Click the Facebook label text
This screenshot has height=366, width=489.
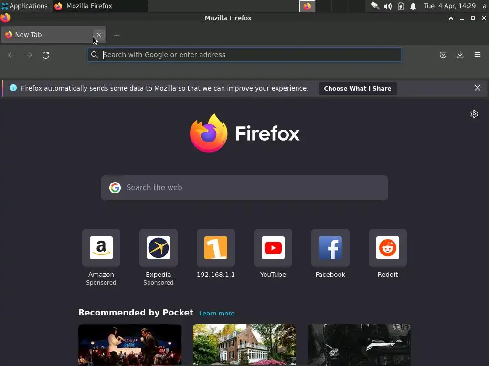[330, 274]
